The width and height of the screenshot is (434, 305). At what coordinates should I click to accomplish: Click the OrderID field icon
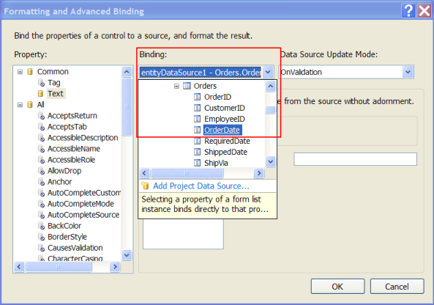[x=197, y=97]
